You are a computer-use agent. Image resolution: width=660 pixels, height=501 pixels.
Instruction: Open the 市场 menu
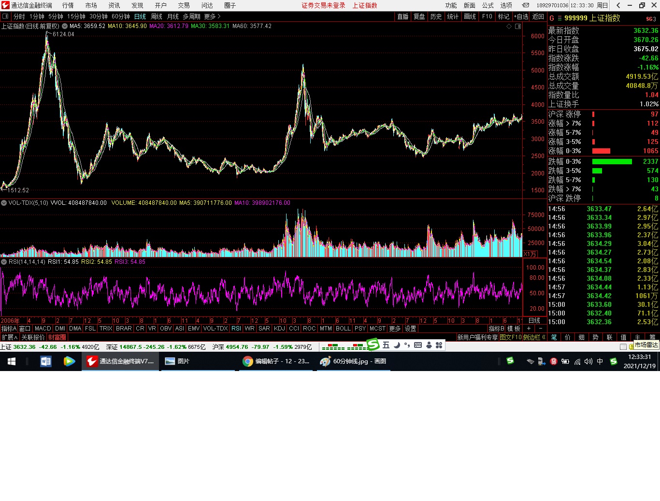(91, 5)
